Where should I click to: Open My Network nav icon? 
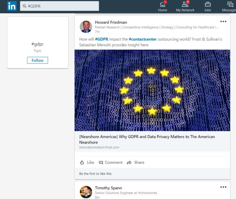pos(185,4)
